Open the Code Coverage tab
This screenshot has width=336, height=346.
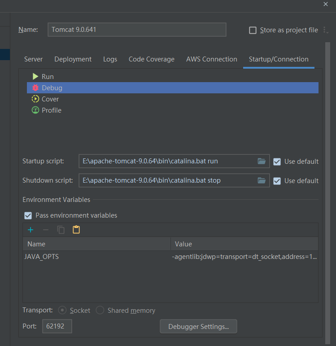coord(152,59)
